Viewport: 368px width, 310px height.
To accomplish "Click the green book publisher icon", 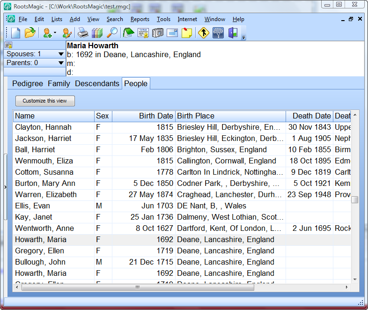I will [129, 33].
